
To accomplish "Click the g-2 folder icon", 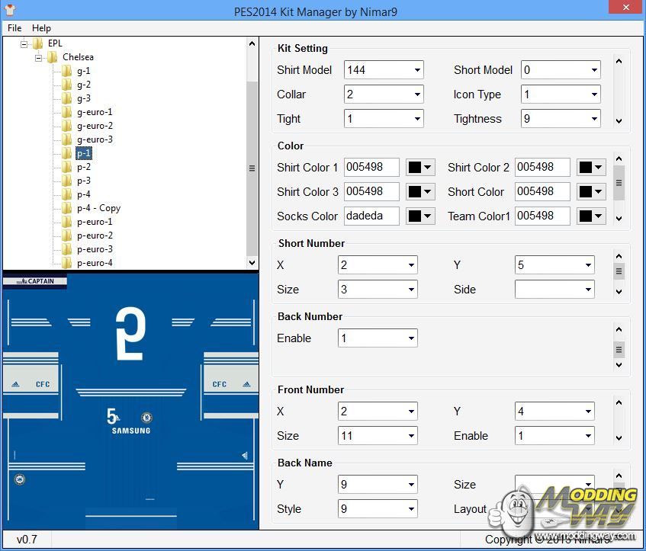I will 67,85.
